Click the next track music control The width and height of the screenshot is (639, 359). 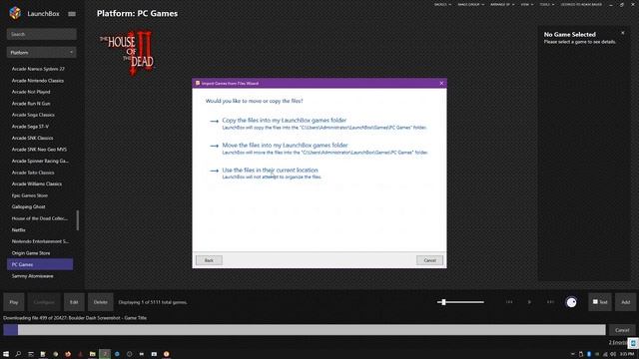tap(550, 302)
